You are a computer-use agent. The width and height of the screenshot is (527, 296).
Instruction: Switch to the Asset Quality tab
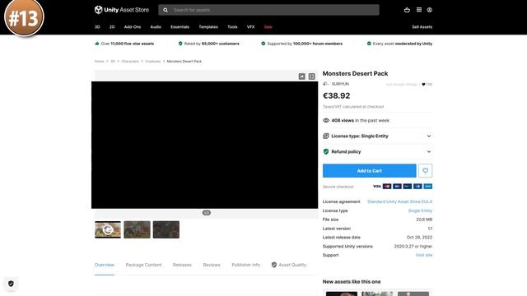(289, 265)
